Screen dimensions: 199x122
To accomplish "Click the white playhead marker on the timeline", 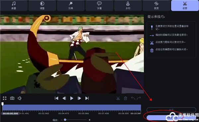I will point(3,104).
